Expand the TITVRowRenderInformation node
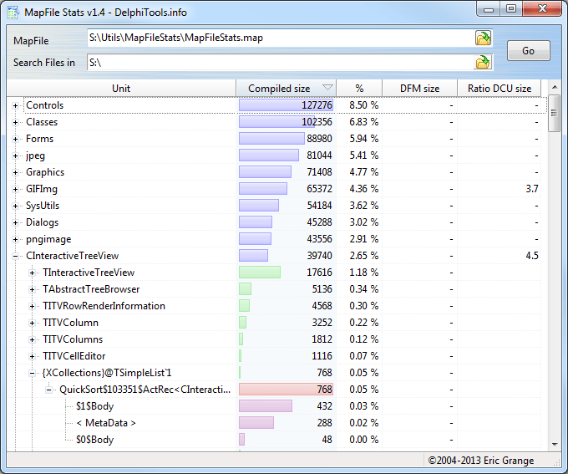Image resolution: width=568 pixels, height=474 pixels. tap(32, 306)
